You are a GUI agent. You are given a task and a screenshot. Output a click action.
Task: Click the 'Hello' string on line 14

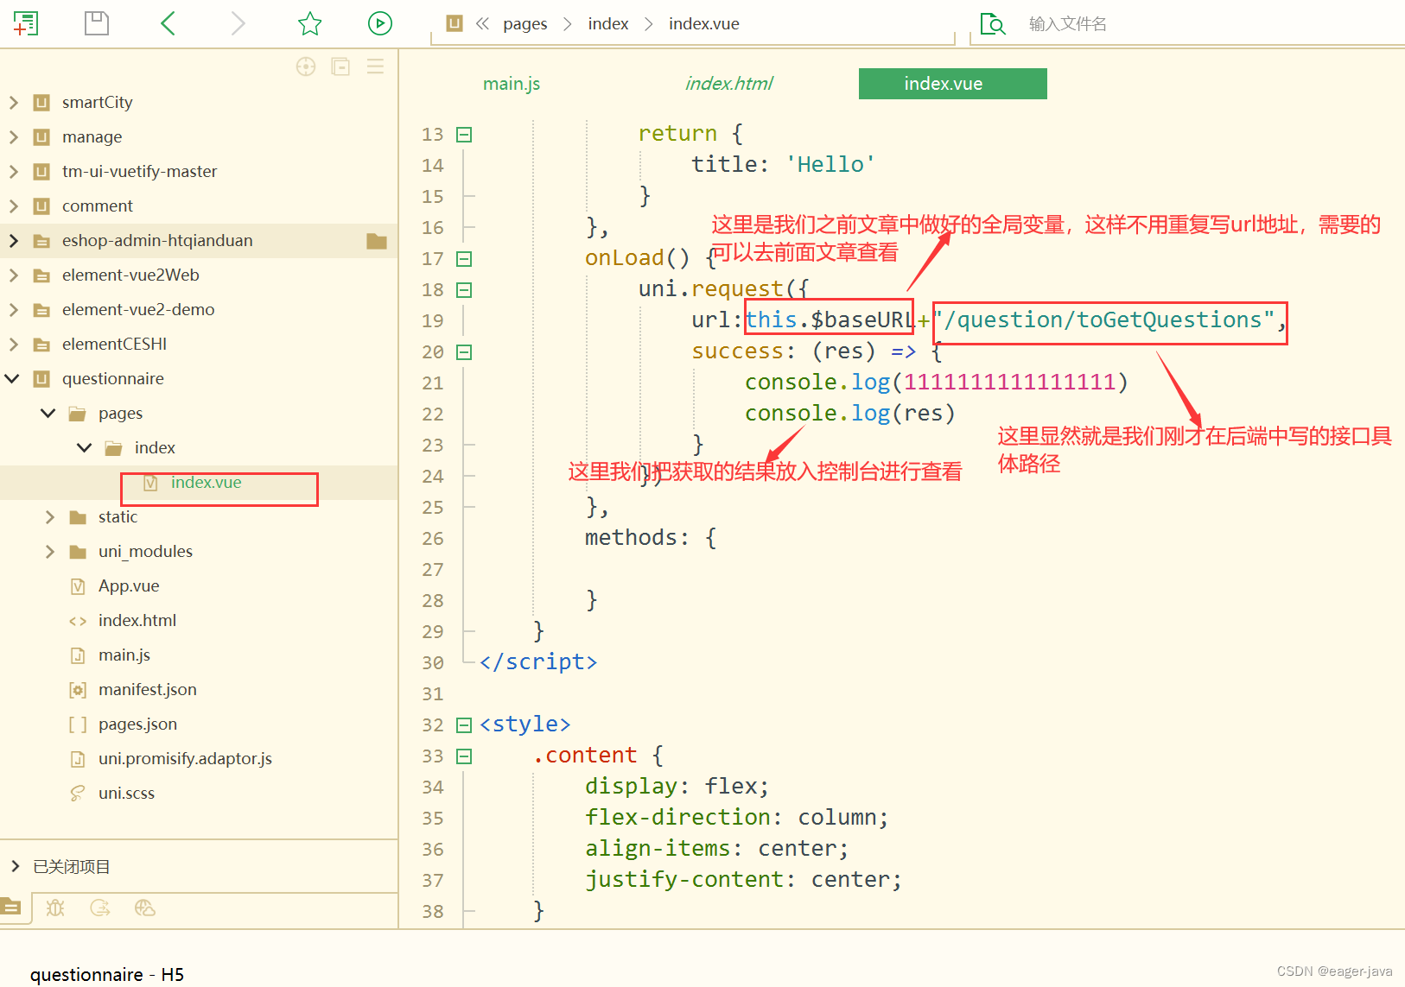(x=830, y=165)
